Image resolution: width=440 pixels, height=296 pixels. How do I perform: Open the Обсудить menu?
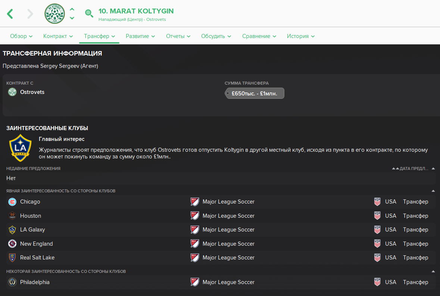pos(216,36)
